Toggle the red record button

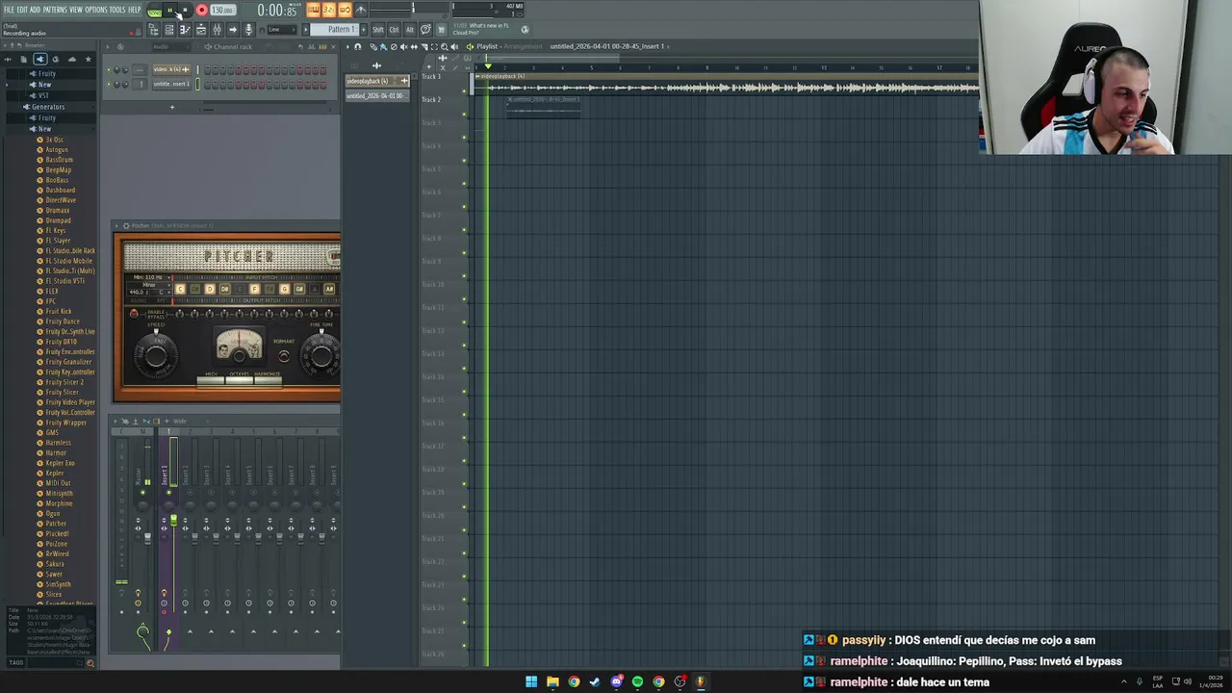[x=202, y=10]
